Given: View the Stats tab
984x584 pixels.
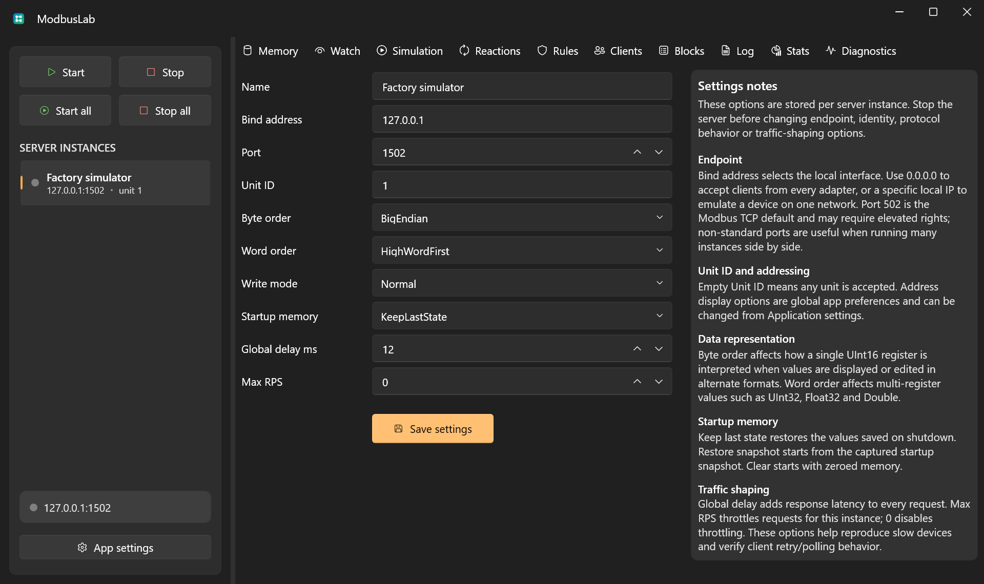Looking at the screenshot, I should click(x=790, y=51).
